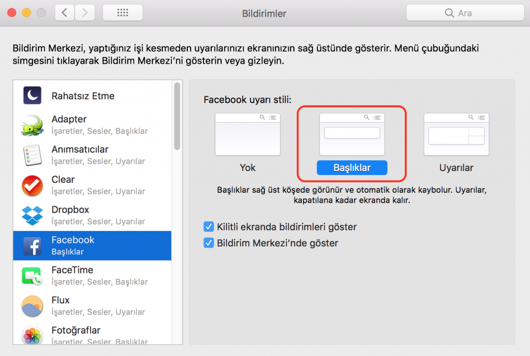Select the Yok alert style

coord(247,135)
